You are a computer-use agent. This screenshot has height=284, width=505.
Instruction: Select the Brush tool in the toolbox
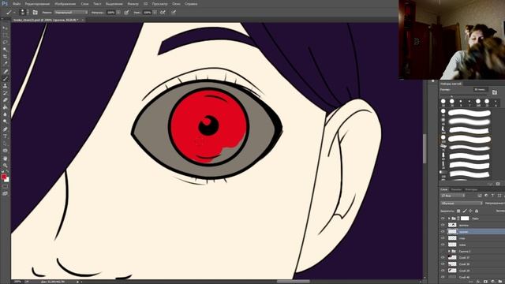[x=6, y=79]
